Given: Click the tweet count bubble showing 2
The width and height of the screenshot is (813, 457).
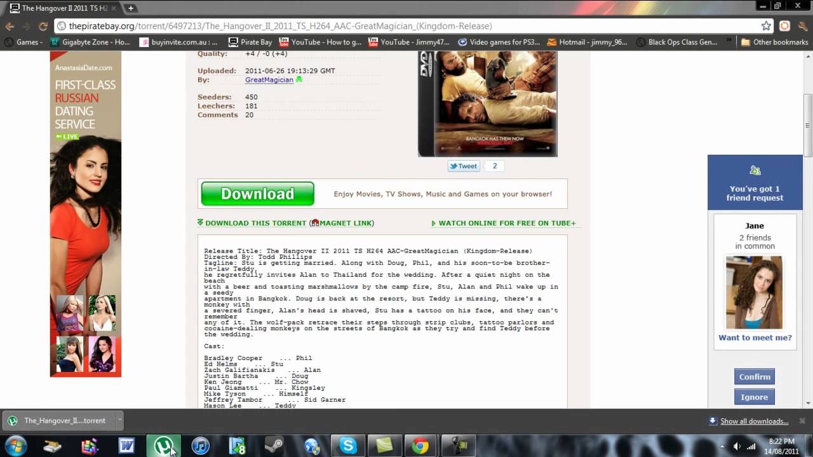Looking at the screenshot, I should click(x=494, y=166).
